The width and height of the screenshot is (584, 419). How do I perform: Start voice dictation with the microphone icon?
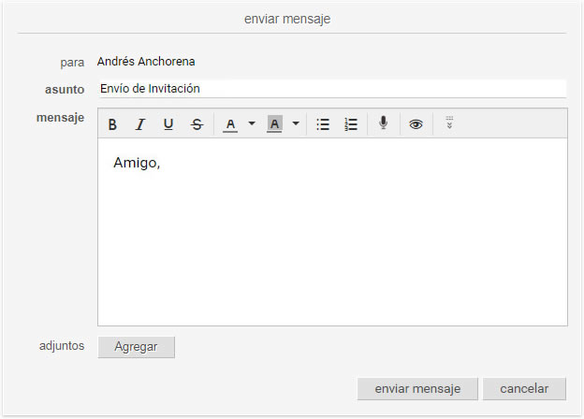384,123
